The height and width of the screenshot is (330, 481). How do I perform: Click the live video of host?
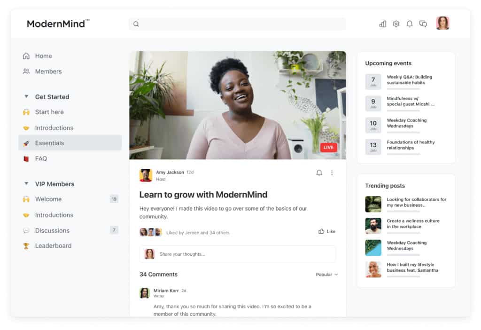pos(237,105)
